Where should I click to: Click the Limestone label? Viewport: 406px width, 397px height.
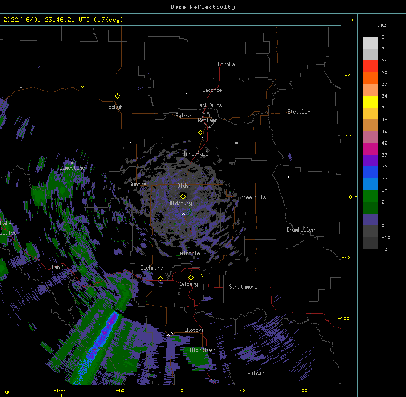[x=72, y=168]
